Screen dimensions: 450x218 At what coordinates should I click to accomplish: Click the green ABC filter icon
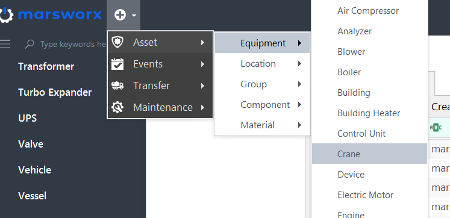point(436,128)
